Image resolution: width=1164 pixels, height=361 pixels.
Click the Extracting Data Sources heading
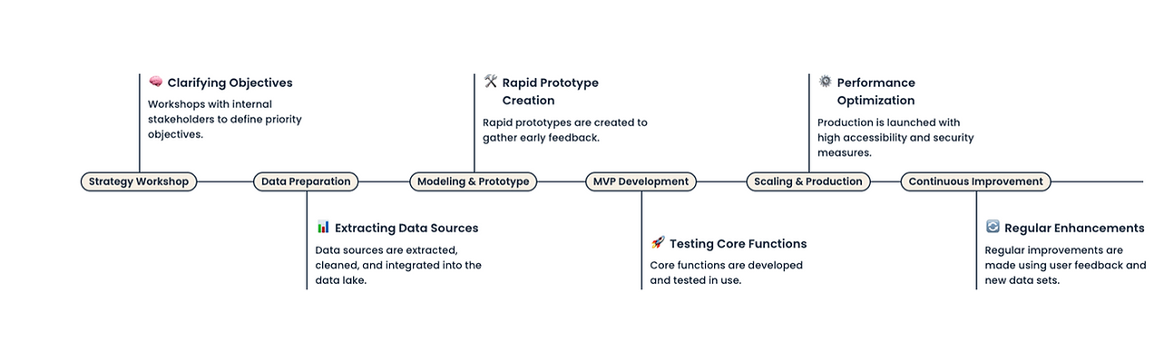[406, 228]
